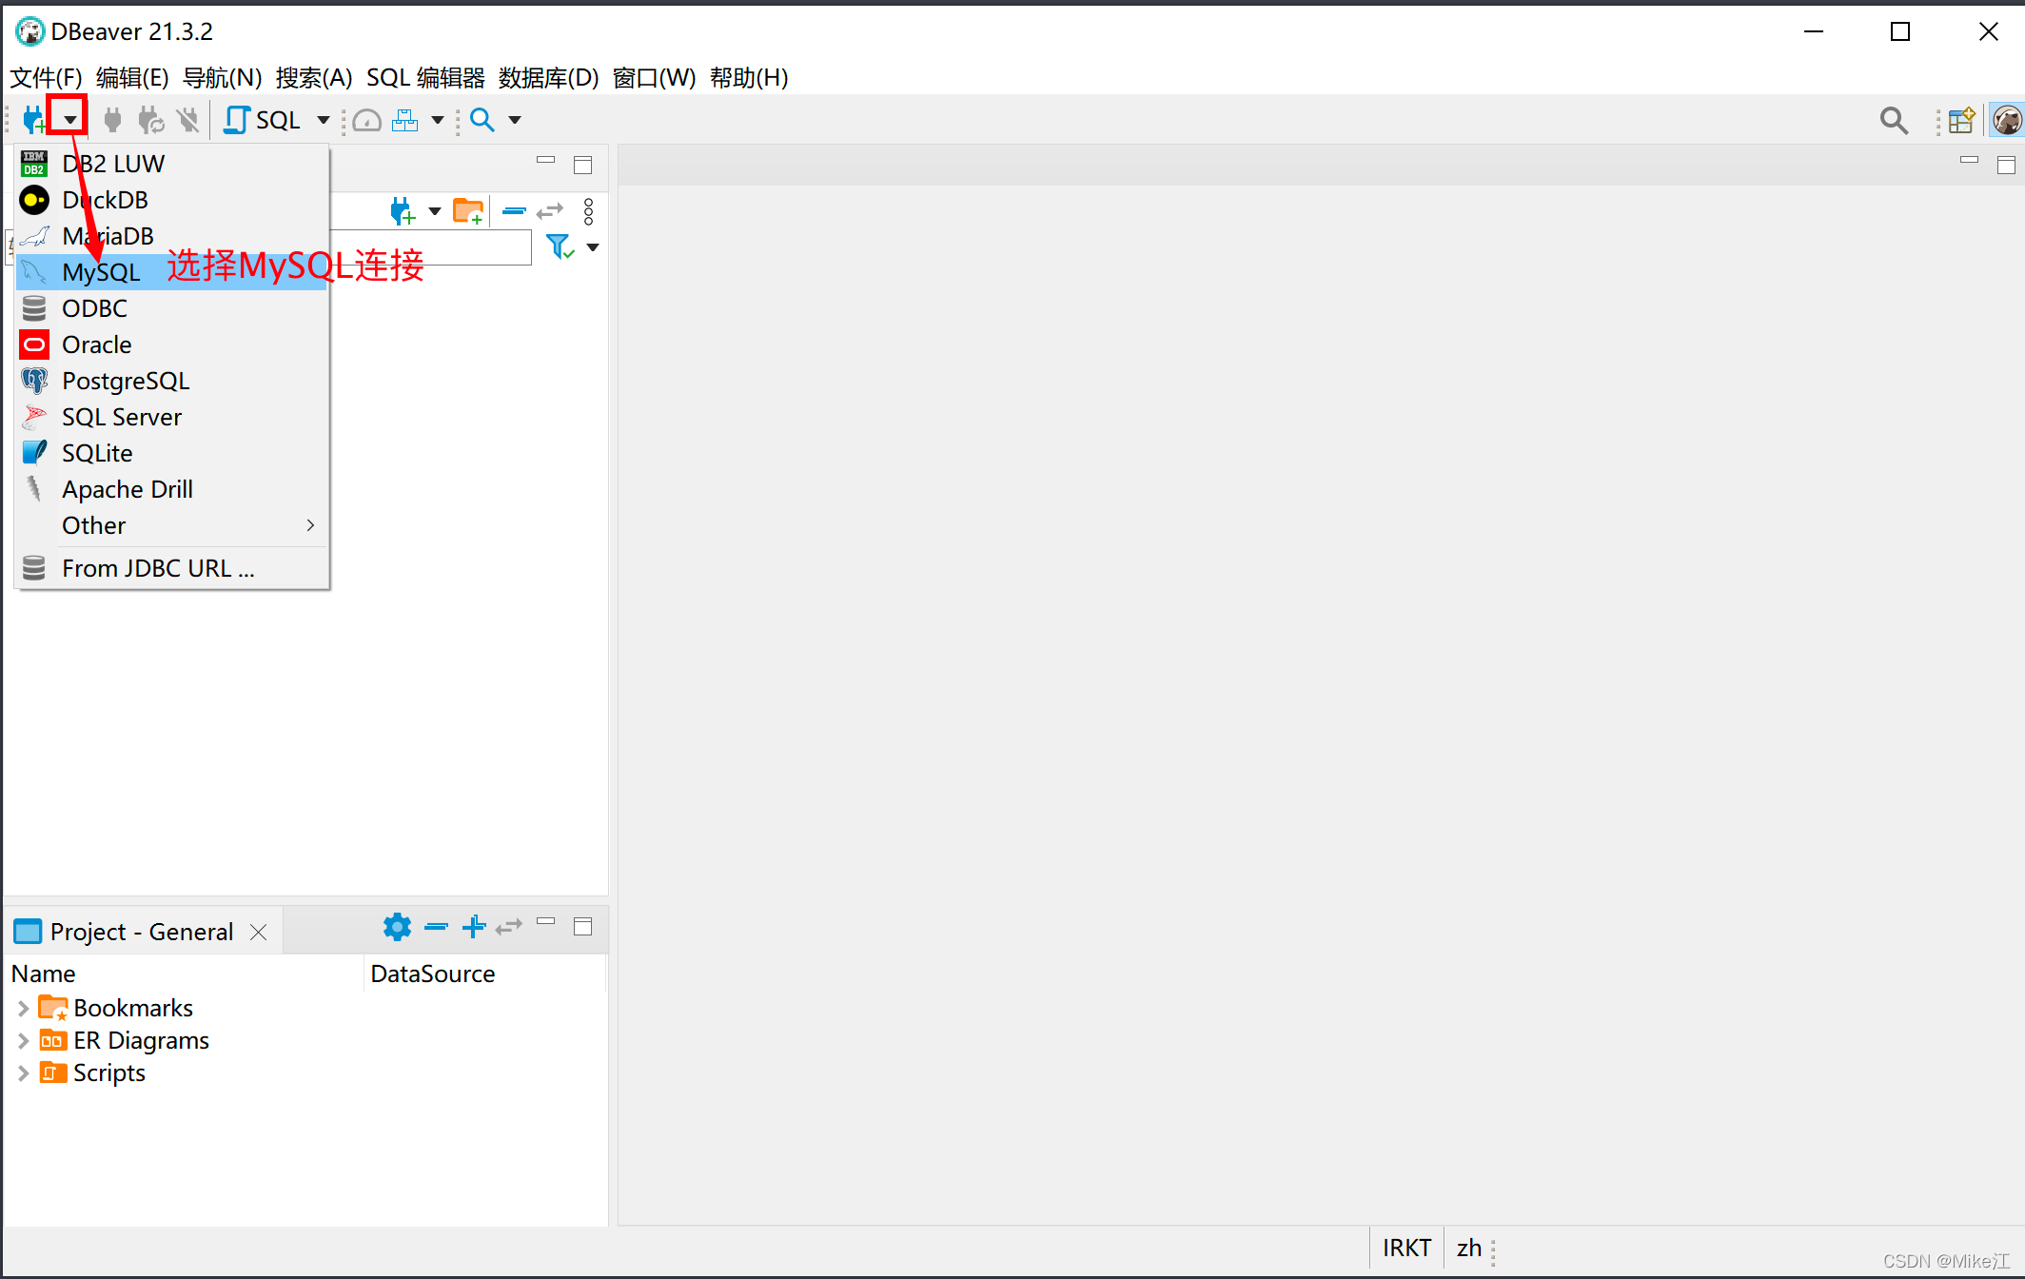Screen dimensions: 2025x1279
Task: Choose DuckDB from connection list
Action: point(171,200)
